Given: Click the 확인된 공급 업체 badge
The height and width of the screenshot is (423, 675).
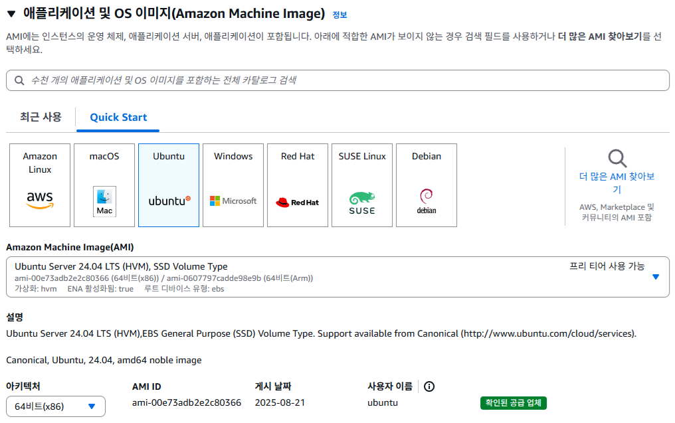Looking at the screenshot, I should click(x=514, y=403).
